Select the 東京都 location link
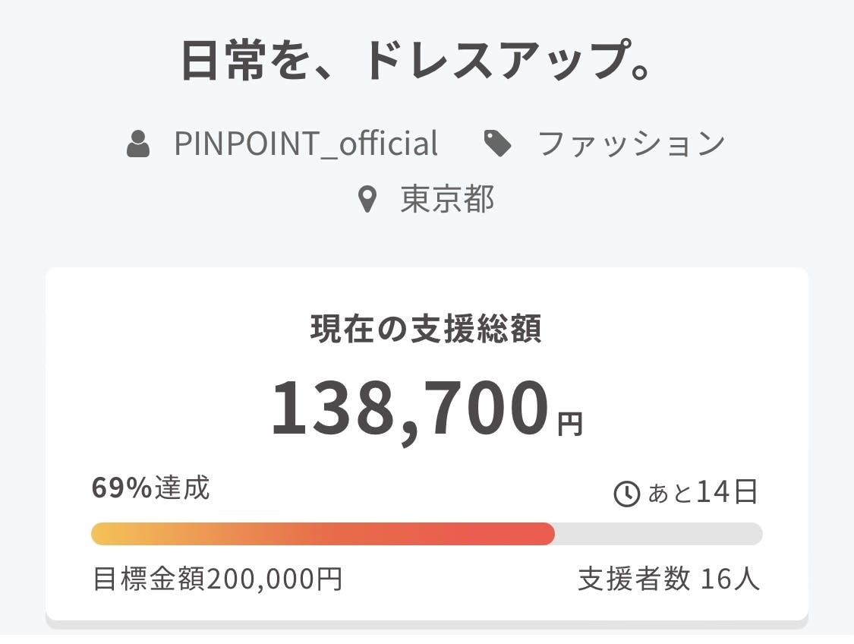 [x=447, y=200]
